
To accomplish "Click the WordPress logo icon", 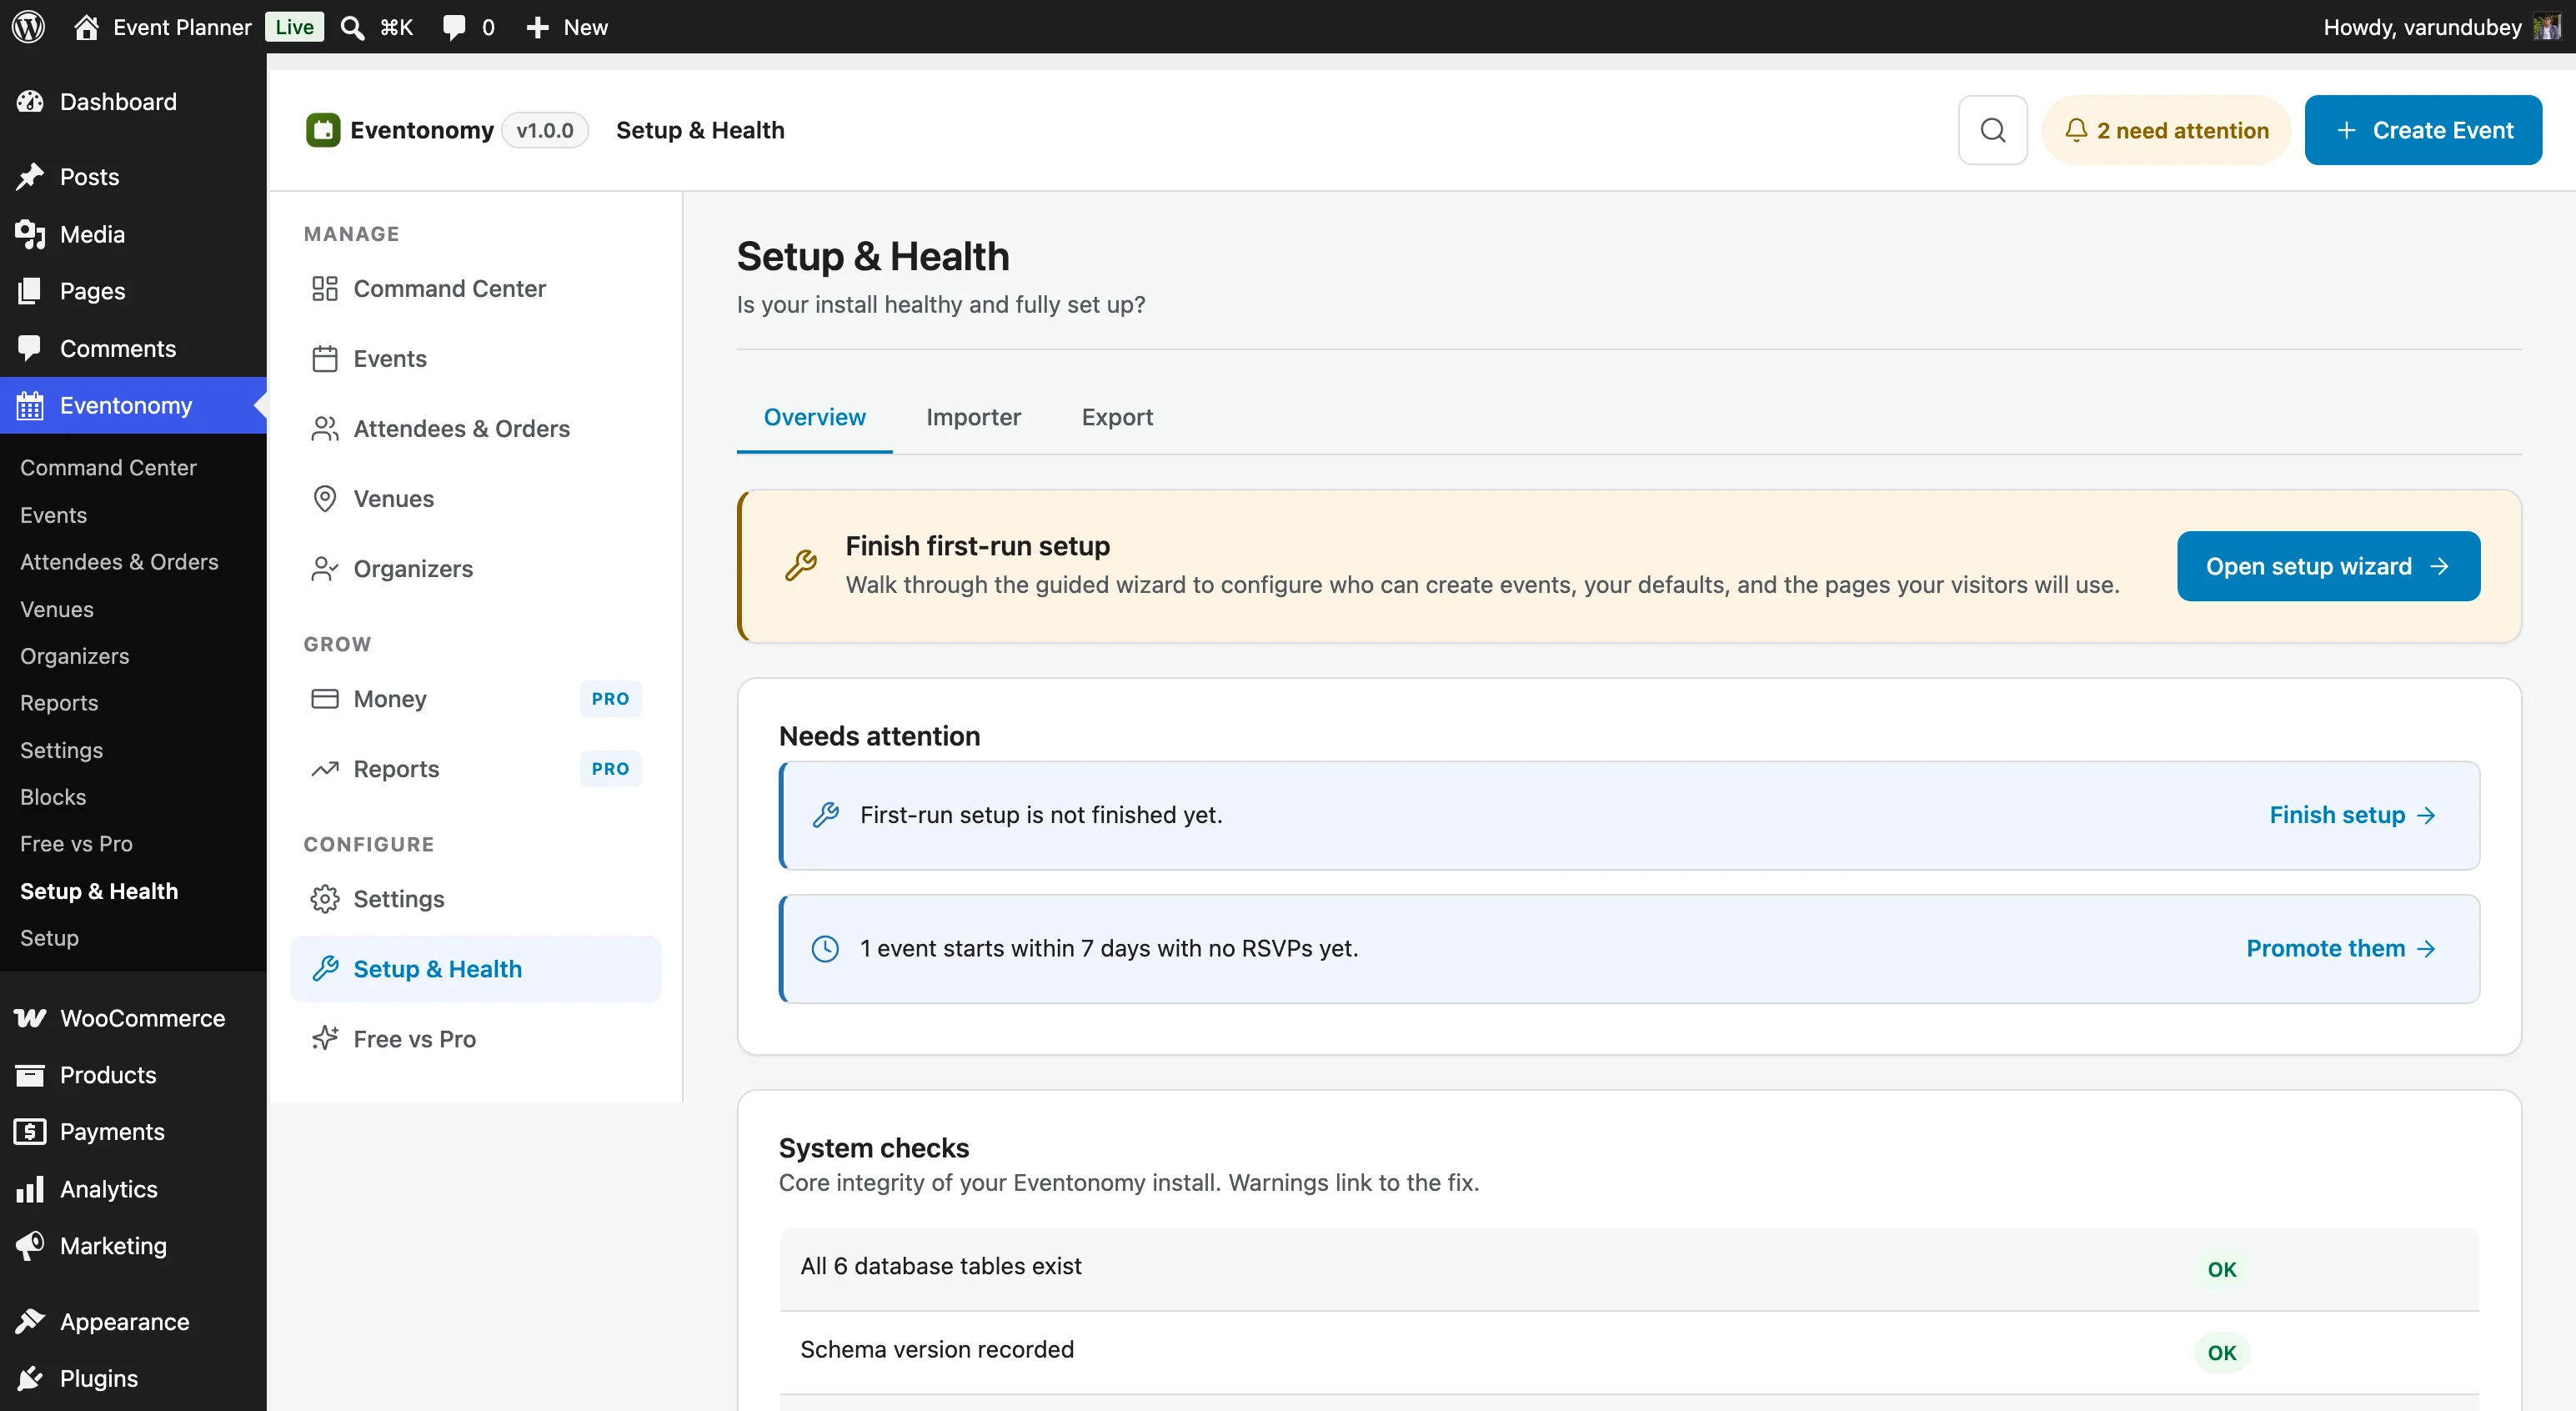I will click(x=29, y=27).
